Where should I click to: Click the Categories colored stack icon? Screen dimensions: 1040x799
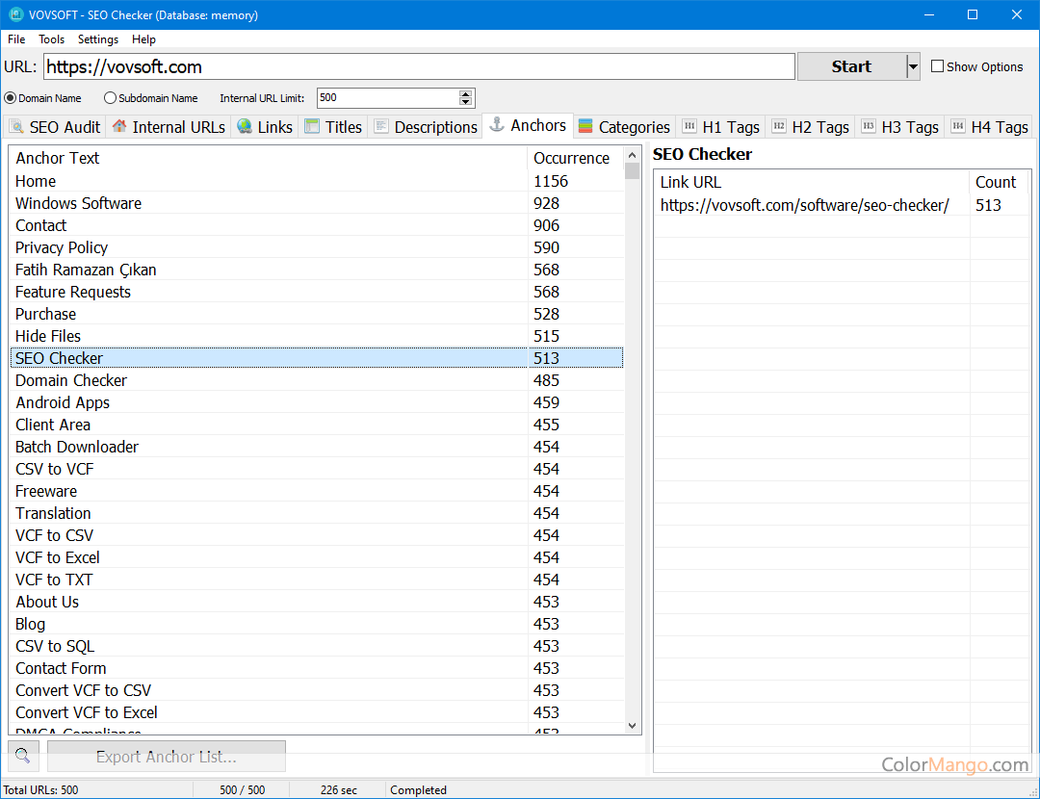point(585,127)
